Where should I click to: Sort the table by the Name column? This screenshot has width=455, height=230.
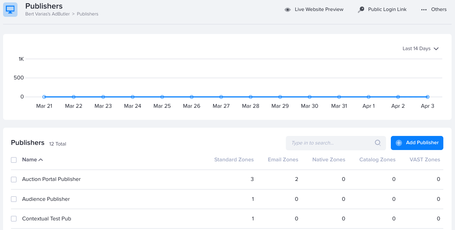click(x=33, y=160)
